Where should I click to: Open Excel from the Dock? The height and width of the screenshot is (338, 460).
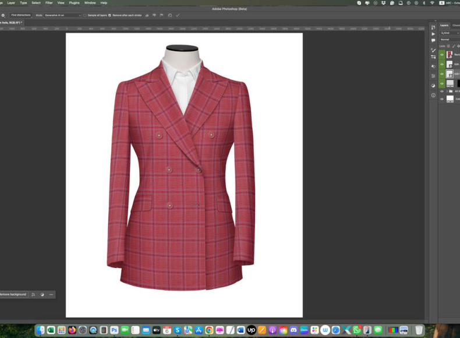pos(51,330)
